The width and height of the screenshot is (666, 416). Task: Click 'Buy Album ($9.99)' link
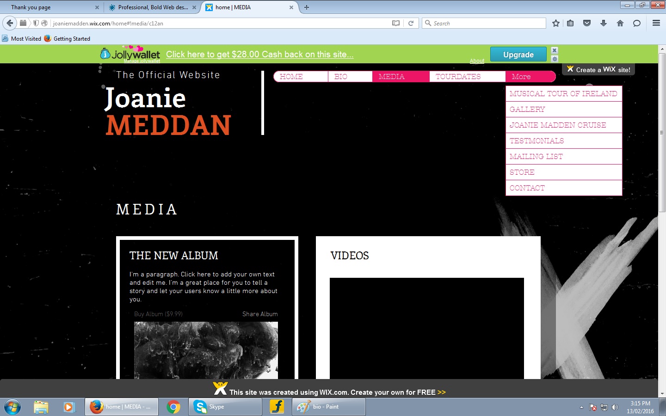(x=158, y=314)
